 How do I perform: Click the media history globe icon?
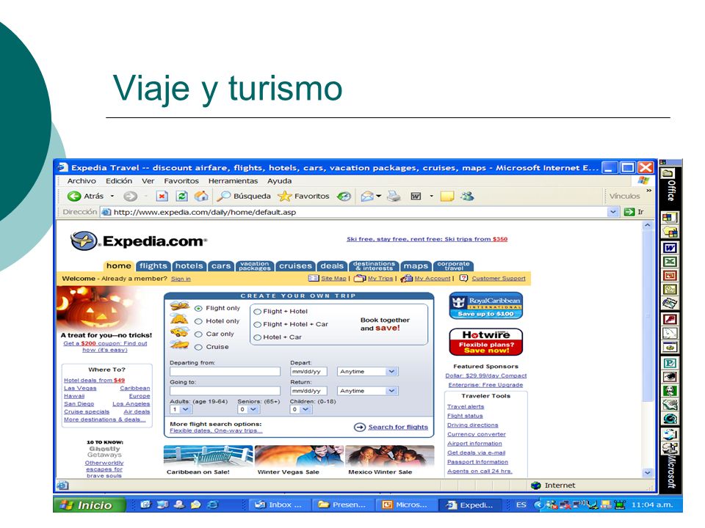coord(344,197)
